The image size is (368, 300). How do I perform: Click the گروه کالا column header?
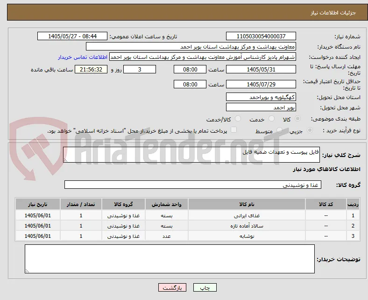click(x=123, y=204)
